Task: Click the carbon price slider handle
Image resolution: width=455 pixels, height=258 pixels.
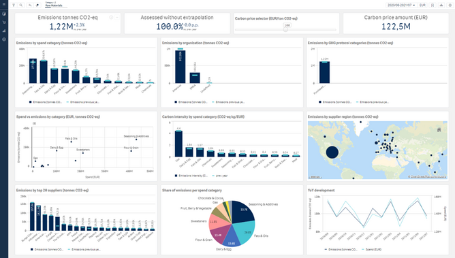Action: click(286, 29)
